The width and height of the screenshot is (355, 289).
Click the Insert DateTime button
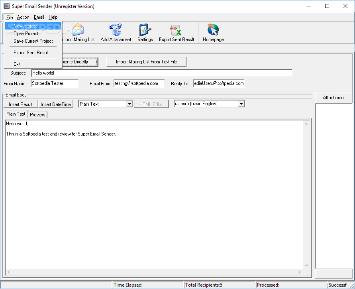pos(56,104)
